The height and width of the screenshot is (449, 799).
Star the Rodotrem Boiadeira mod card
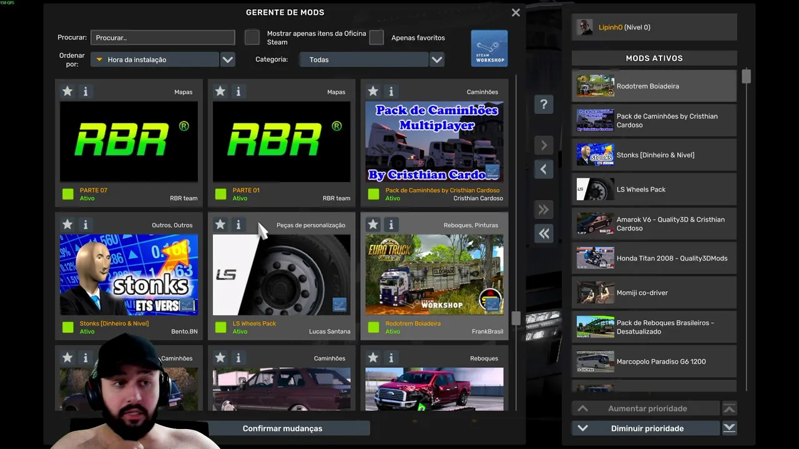coord(373,224)
